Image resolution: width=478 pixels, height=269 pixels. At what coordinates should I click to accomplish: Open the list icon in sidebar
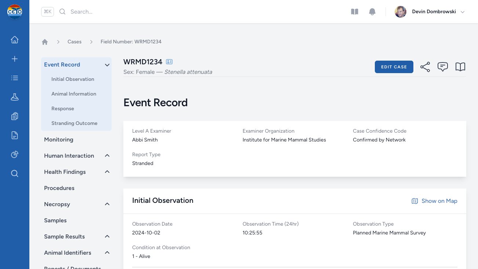(15, 78)
